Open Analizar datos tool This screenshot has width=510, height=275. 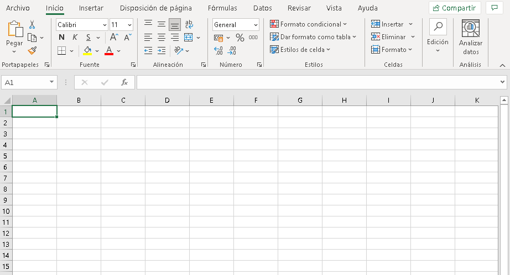tap(470, 38)
